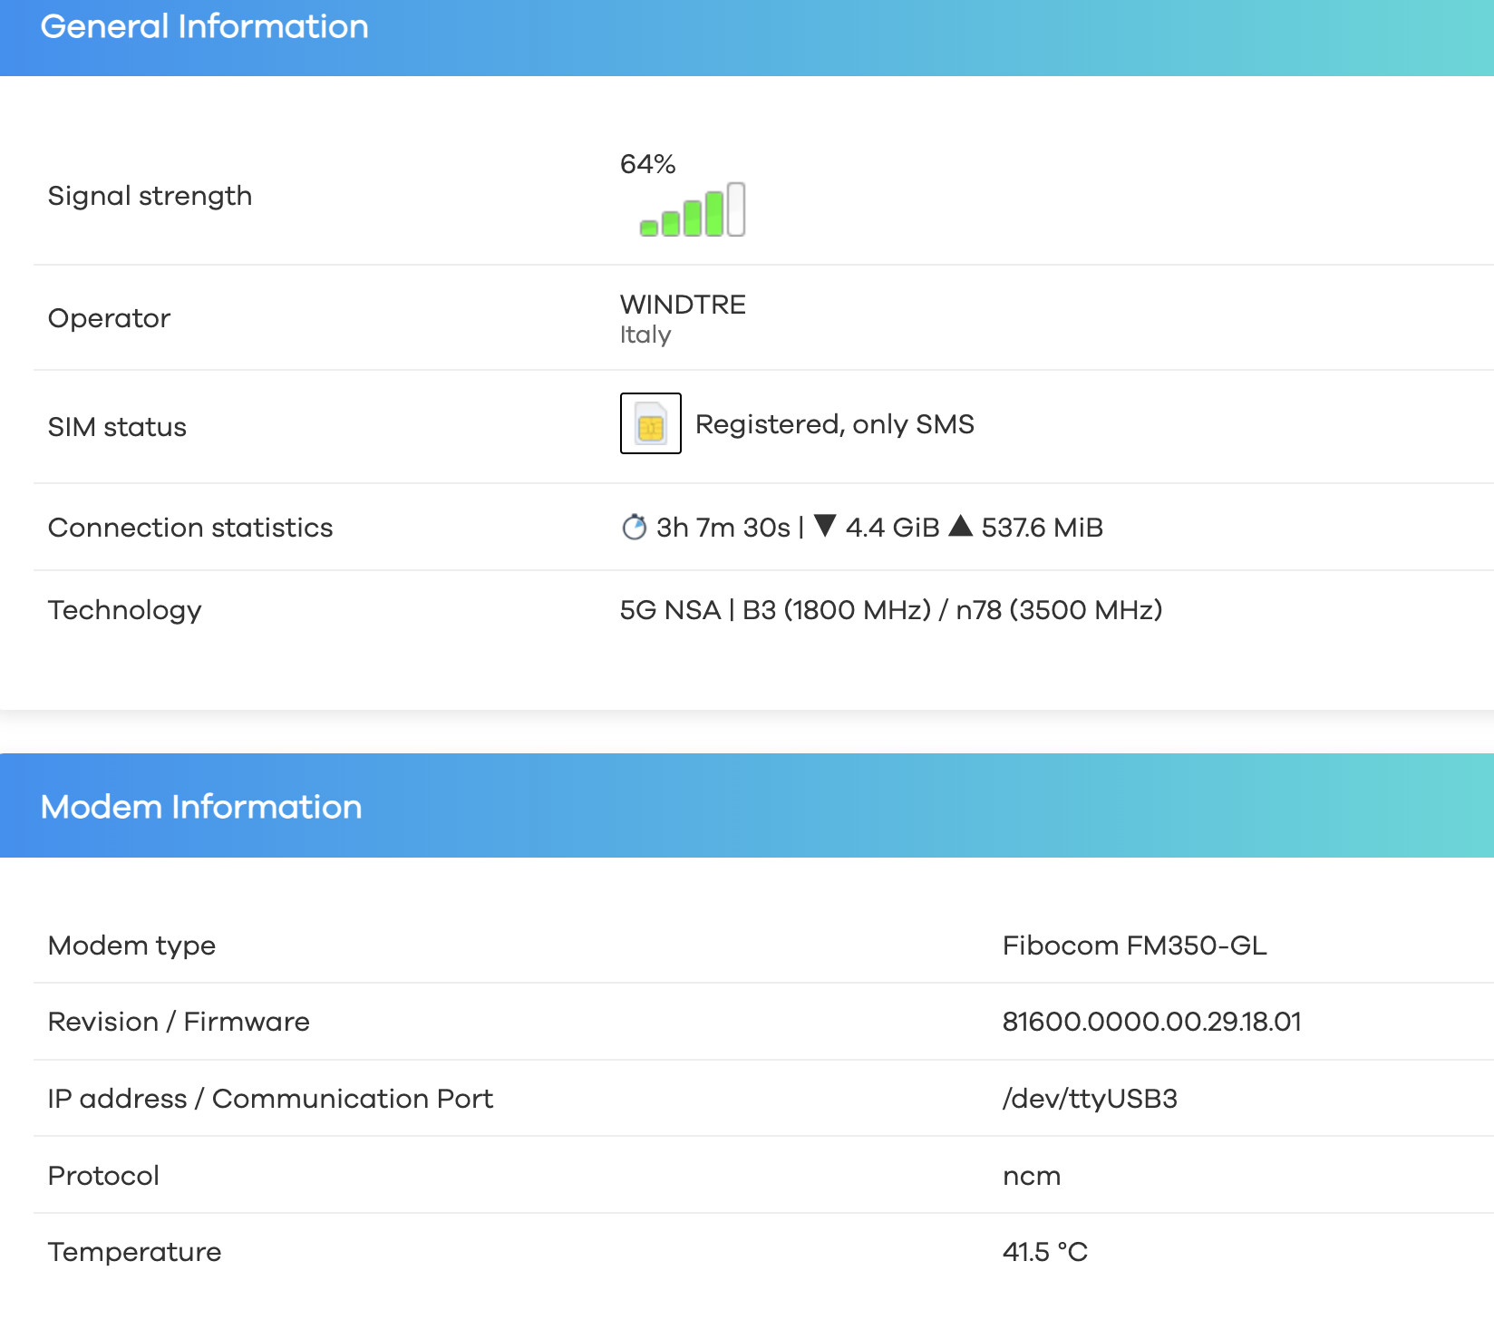Viewport: 1494px width, 1329px height.
Task: Click the Modem Information header
Action: [x=201, y=807]
